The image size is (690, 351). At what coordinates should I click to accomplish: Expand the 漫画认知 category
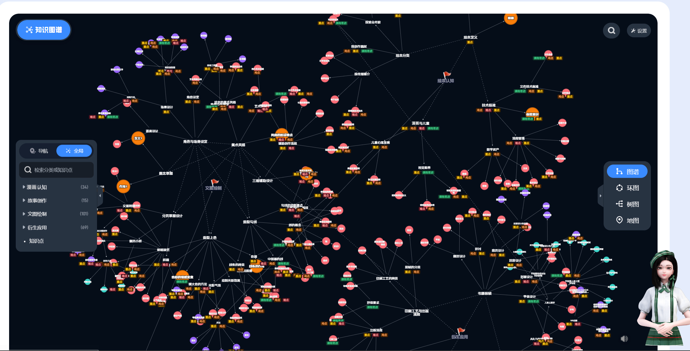pos(36,187)
